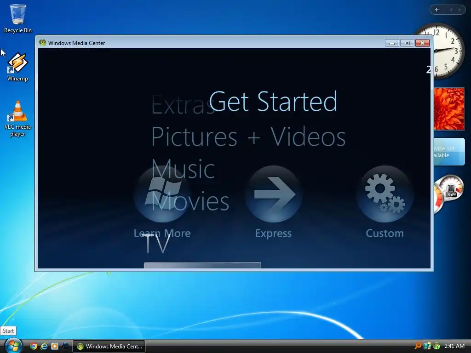Open Pictures + Videos in Media Center
The image size is (471, 353).
tap(248, 137)
